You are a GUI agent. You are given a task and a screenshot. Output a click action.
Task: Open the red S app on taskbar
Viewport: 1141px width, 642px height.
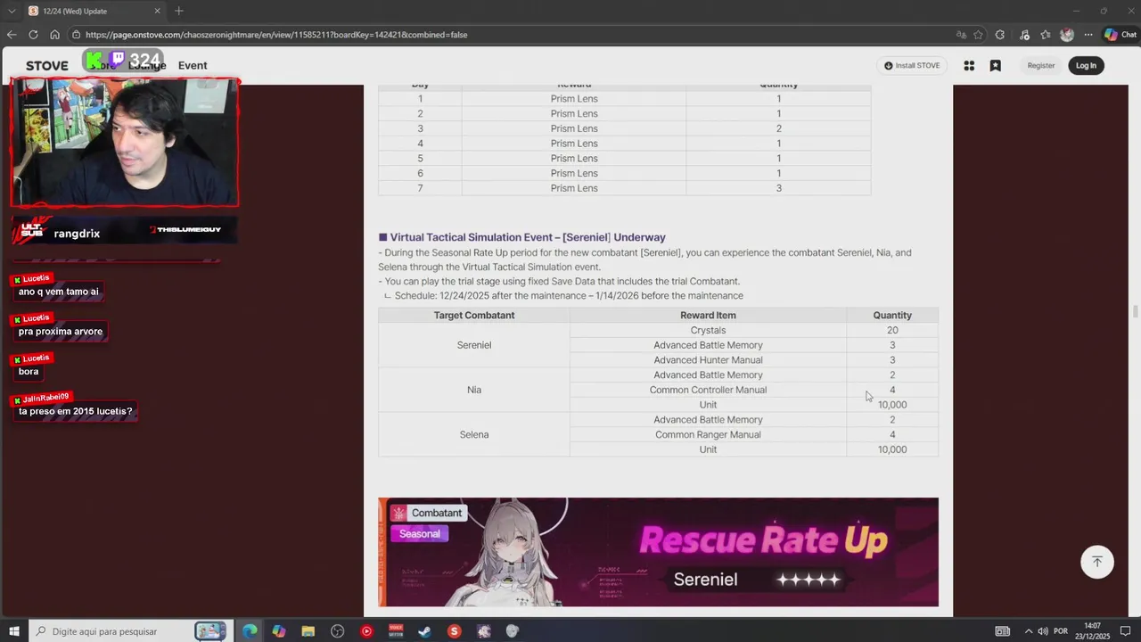(x=455, y=631)
